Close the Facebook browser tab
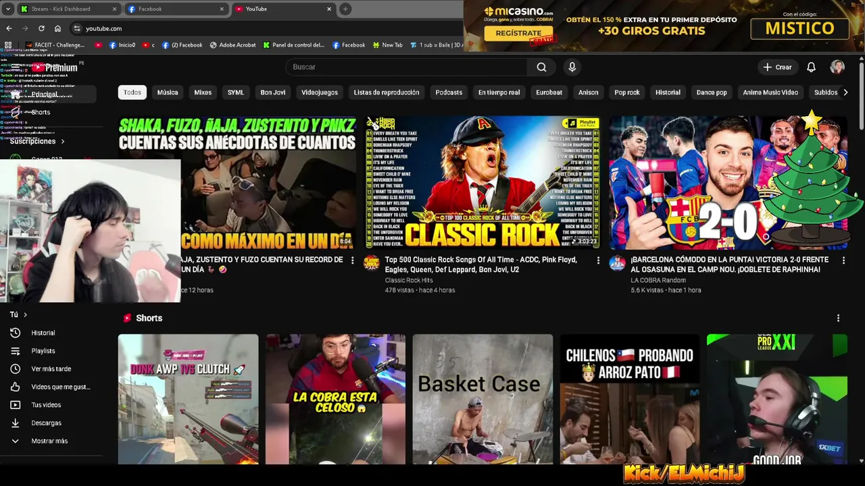Image resolution: width=865 pixels, height=486 pixels. point(222,9)
